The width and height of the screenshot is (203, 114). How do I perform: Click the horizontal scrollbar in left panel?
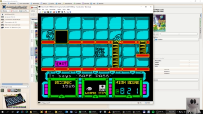tap(15, 84)
